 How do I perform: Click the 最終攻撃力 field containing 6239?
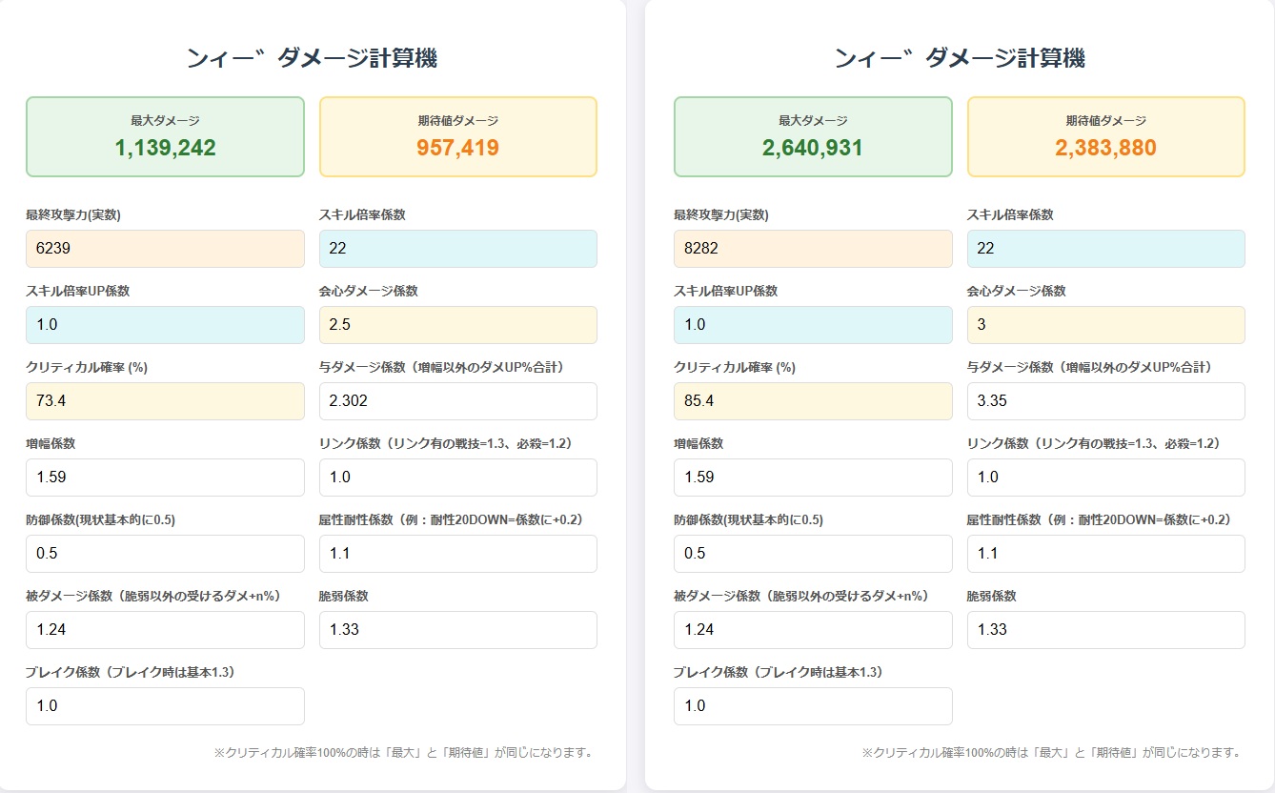[x=165, y=249]
